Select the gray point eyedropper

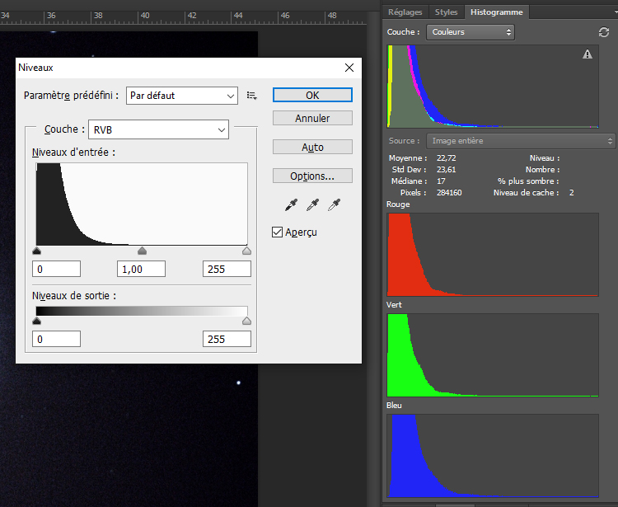click(x=312, y=204)
